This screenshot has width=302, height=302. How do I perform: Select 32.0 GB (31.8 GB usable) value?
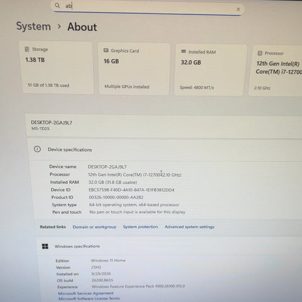(x=113, y=182)
